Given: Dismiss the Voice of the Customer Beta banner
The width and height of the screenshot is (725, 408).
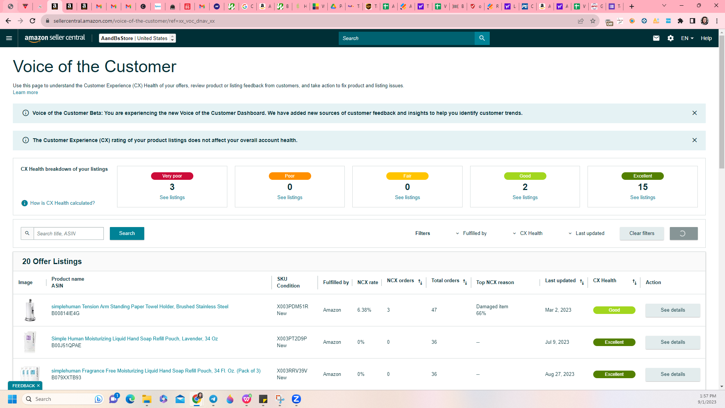Looking at the screenshot, I should 694,113.
